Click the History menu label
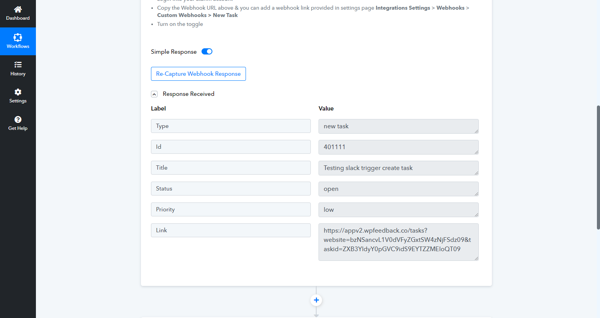The width and height of the screenshot is (600, 318). tap(18, 74)
